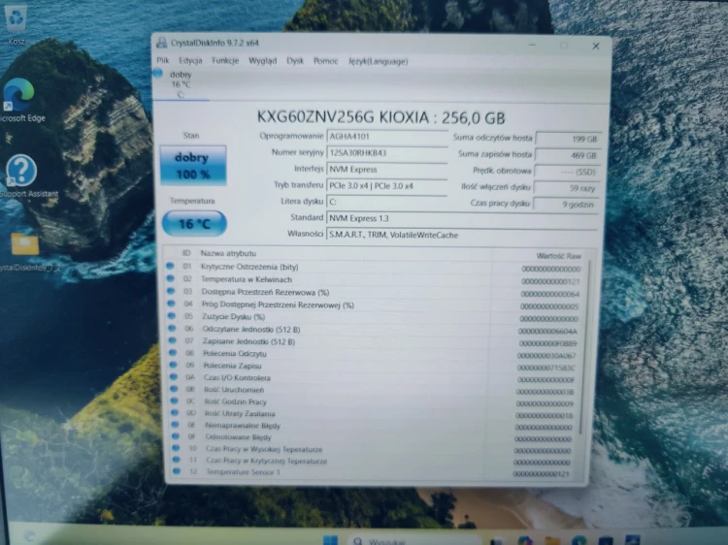Click the Litera dysku field C:
Screen dimensions: 728x545
[x=386, y=202]
